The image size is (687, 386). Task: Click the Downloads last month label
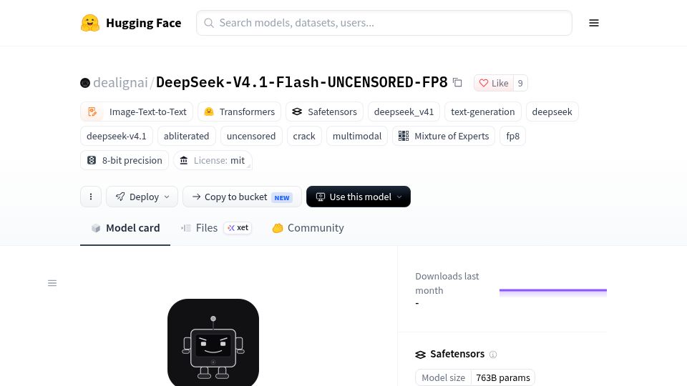tap(447, 283)
